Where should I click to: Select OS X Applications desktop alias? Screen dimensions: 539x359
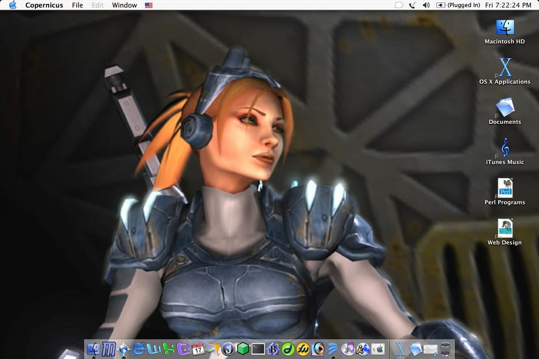click(x=505, y=72)
